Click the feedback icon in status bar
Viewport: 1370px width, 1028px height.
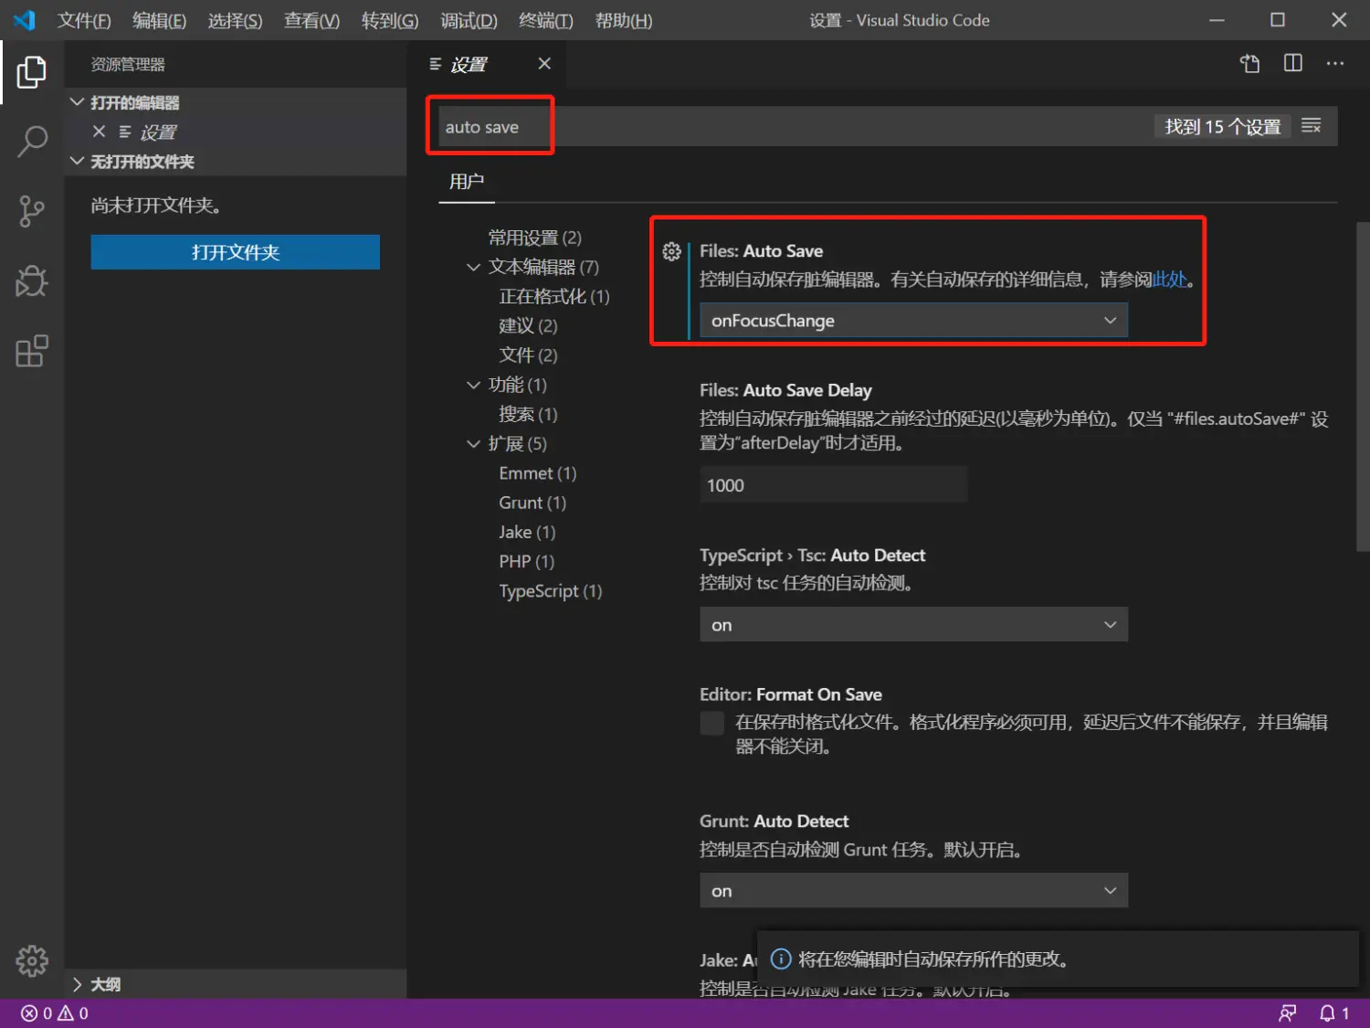point(1288,1013)
